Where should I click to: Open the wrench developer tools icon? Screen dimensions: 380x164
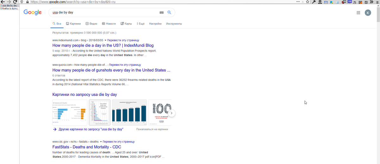(x=314, y=2)
